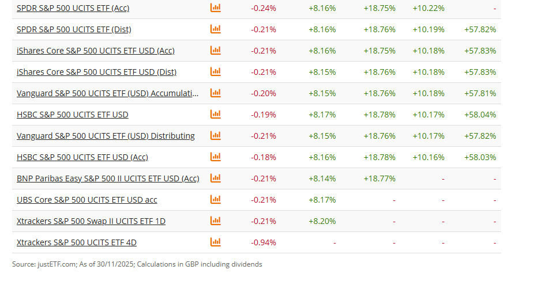Show chart for Vanguard S&P 500 Accumulating
This screenshot has width=538, height=285.
point(216,93)
